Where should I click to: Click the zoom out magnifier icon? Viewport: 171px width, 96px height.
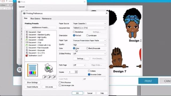pos(20,70)
